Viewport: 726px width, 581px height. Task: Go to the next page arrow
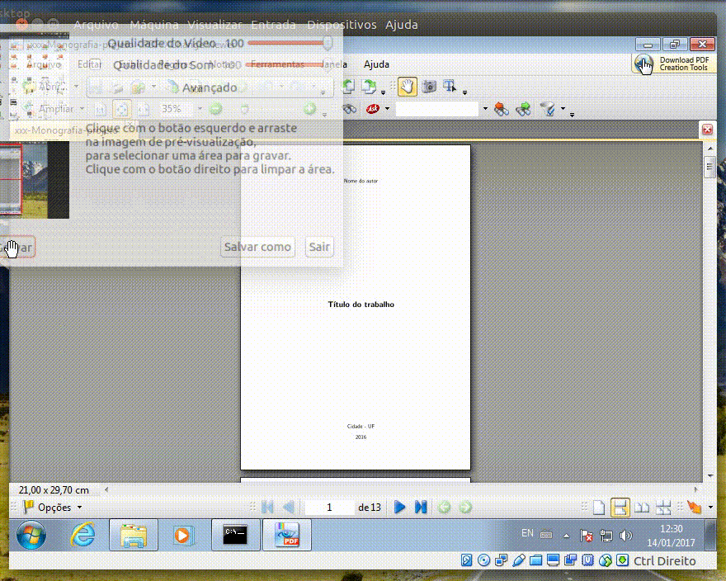tap(399, 507)
